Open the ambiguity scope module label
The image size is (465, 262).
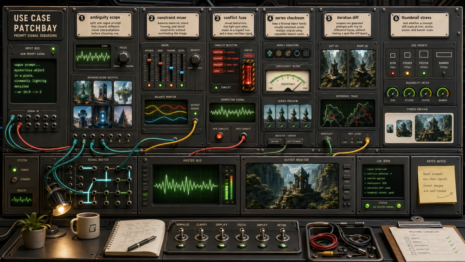[104, 25]
